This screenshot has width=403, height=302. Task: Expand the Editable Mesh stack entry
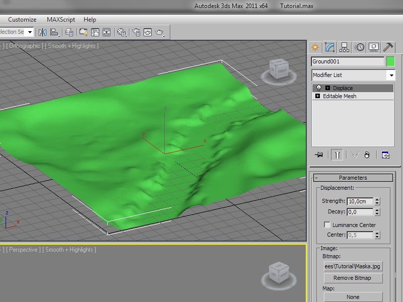(317, 96)
